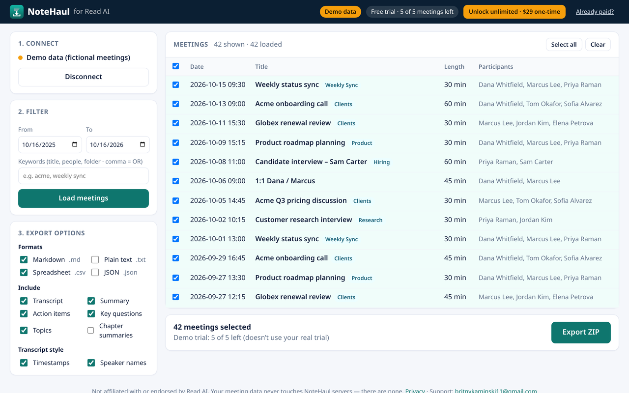Click the Title column header
This screenshot has width=629, height=393.
tap(261, 67)
